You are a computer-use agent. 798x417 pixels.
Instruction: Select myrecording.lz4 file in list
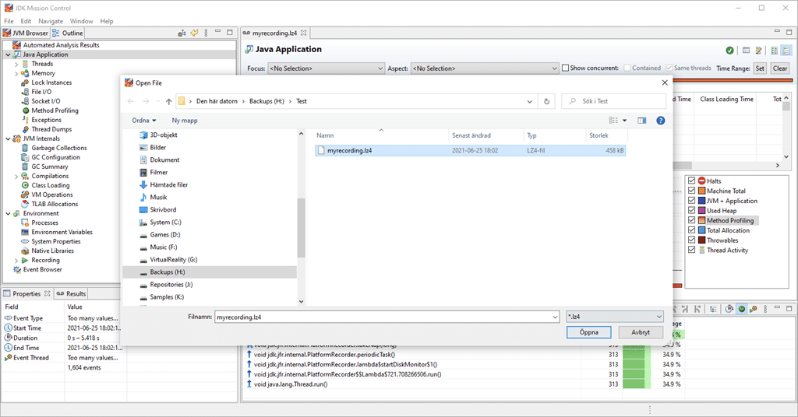470,150
